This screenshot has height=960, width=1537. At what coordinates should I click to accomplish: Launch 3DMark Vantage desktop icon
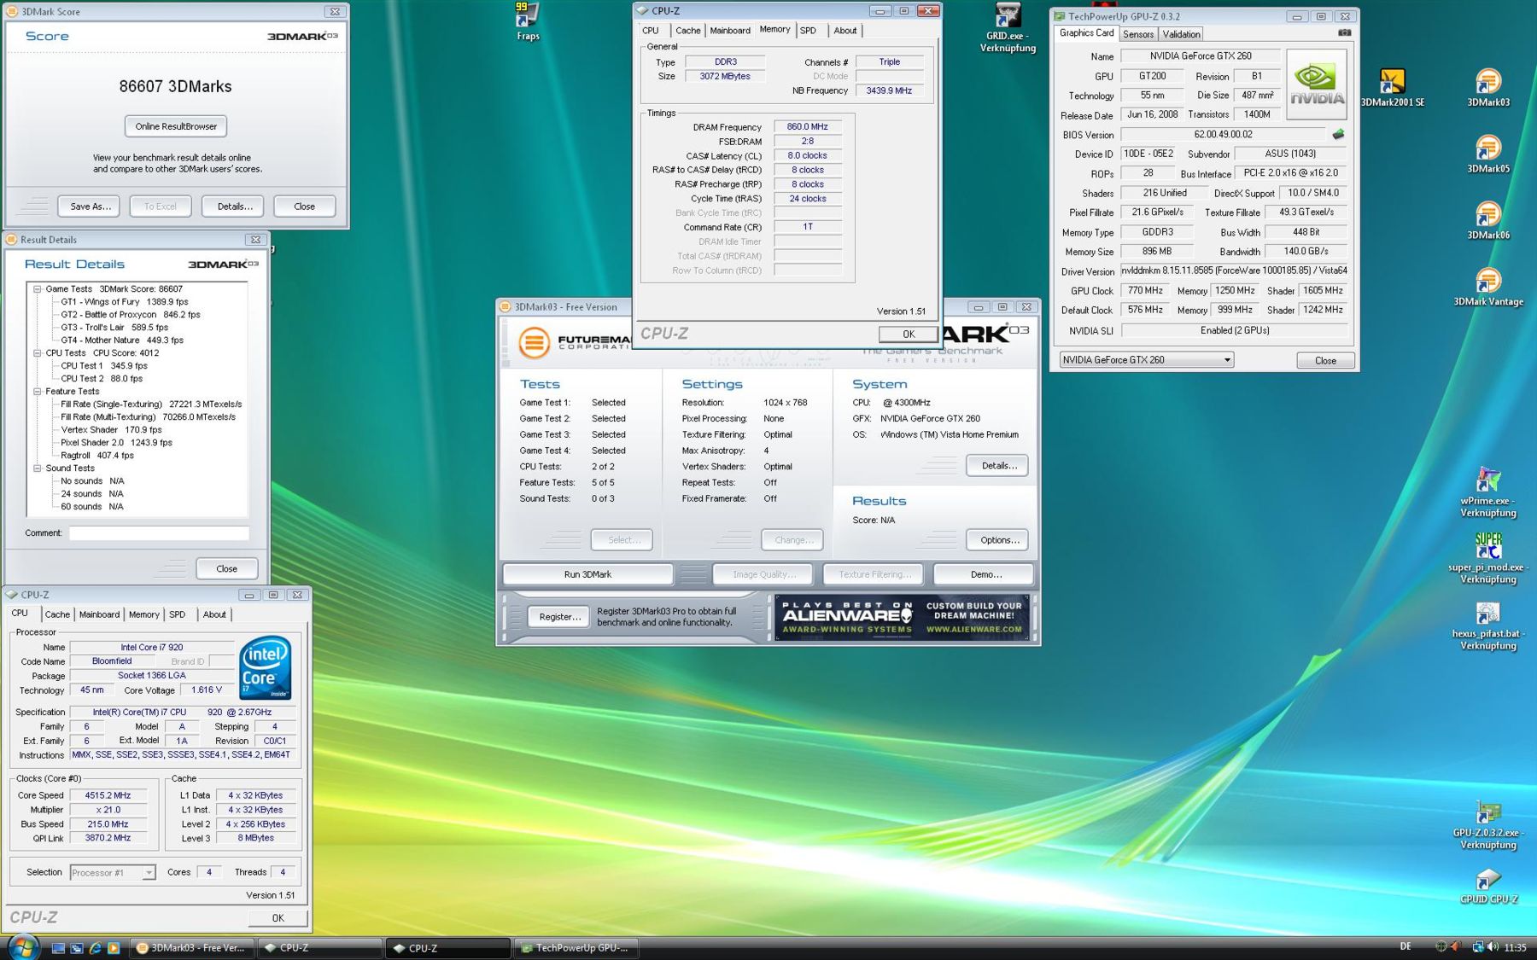click(x=1488, y=288)
